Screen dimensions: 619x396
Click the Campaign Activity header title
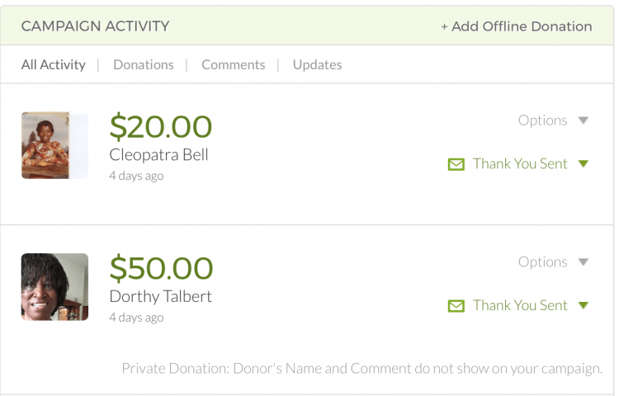click(x=95, y=26)
